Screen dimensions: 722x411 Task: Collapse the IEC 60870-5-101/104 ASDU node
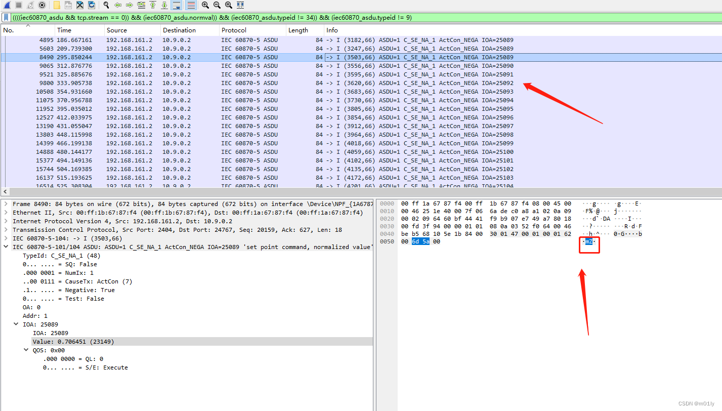click(6, 247)
